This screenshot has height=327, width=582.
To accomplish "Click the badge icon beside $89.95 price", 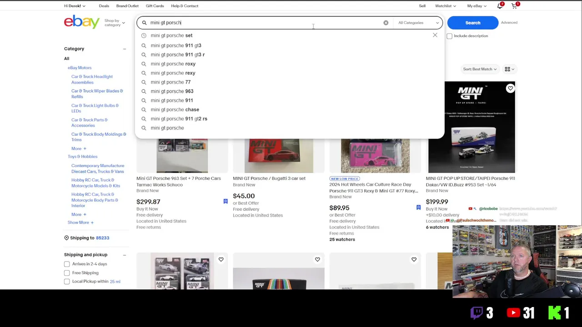I will point(418,208).
